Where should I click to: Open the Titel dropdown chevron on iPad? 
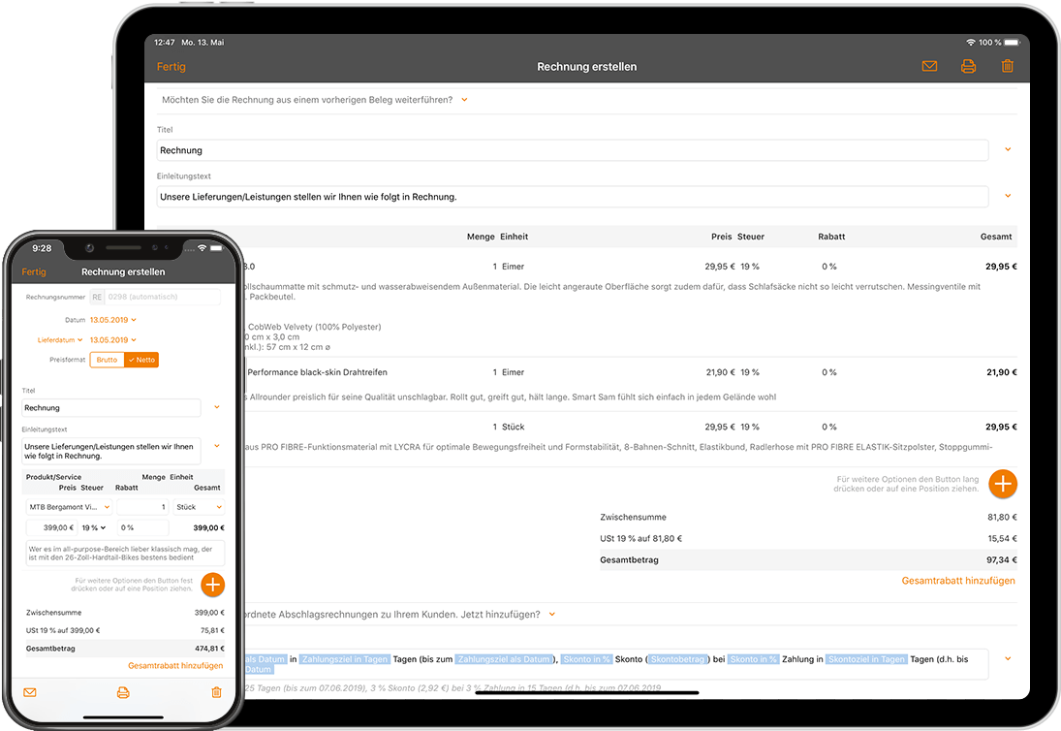point(1008,149)
